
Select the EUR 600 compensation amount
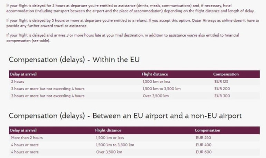click(x=203, y=152)
